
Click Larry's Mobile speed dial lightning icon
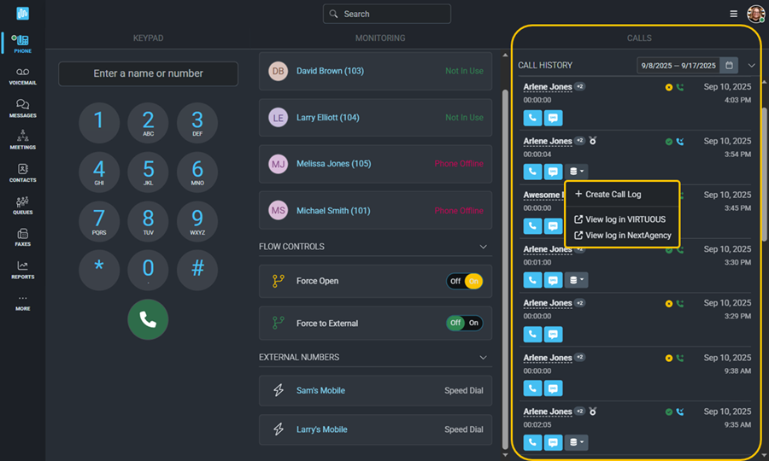pos(278,429)
